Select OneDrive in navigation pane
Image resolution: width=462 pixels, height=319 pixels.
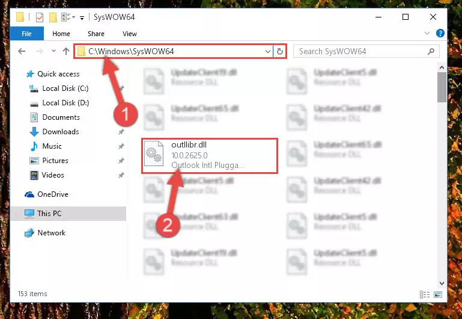(53, 194)
